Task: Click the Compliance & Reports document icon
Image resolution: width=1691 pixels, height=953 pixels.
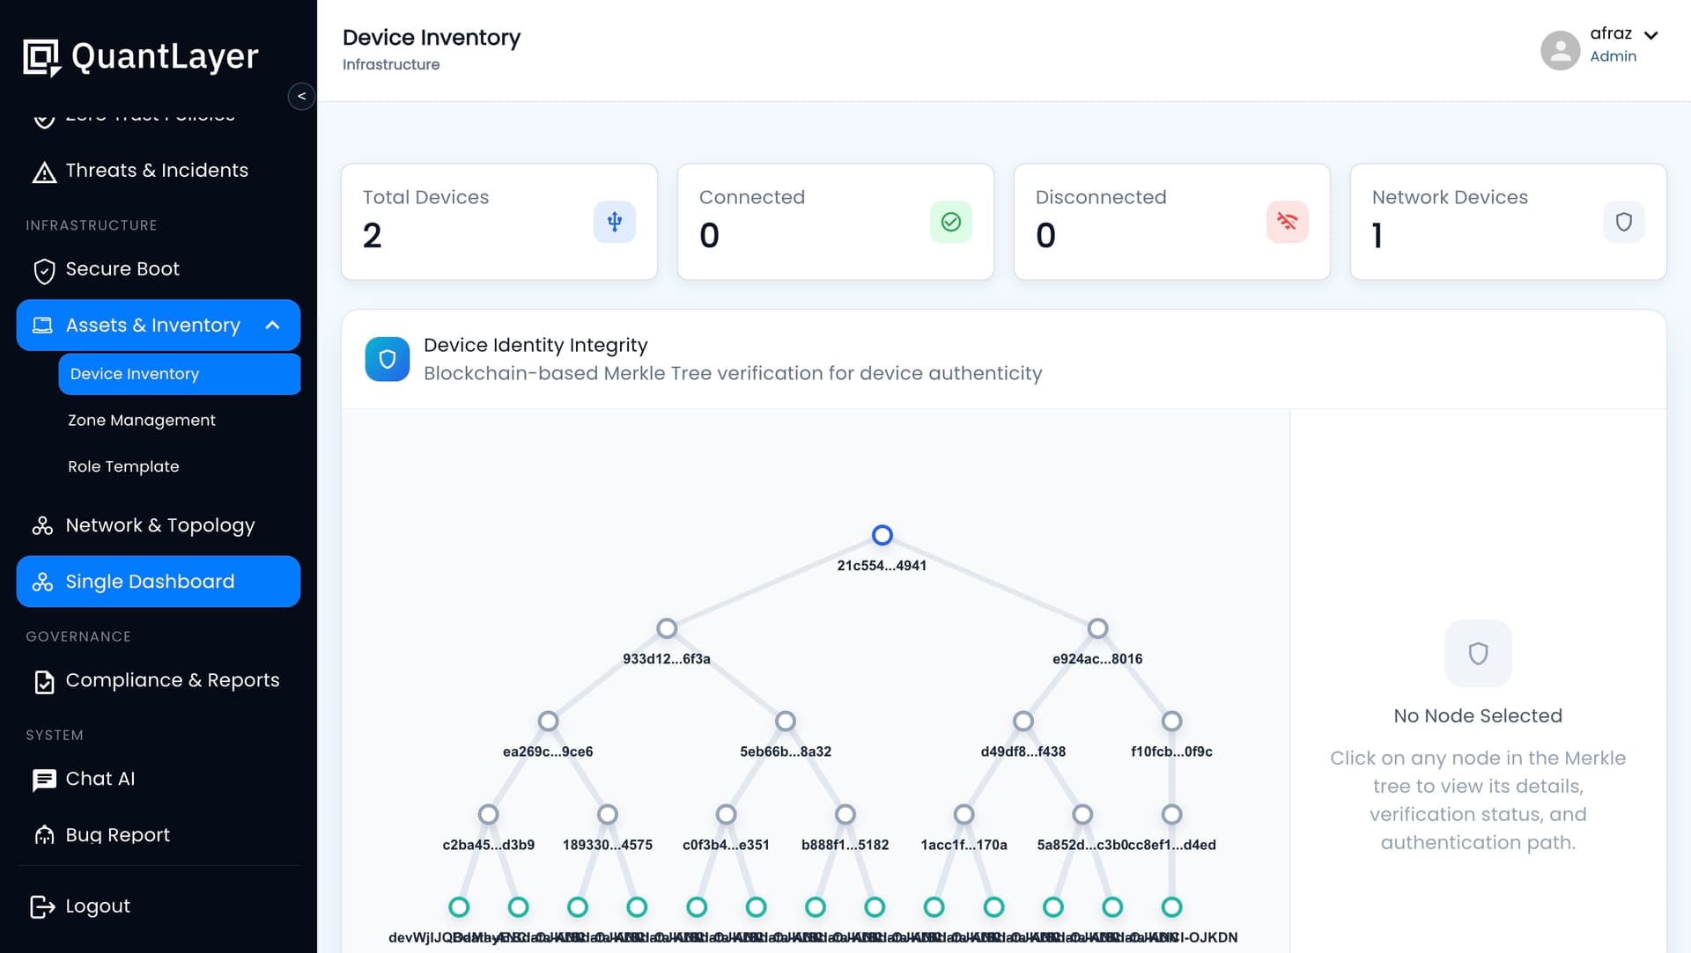Action: pos(44,681)
